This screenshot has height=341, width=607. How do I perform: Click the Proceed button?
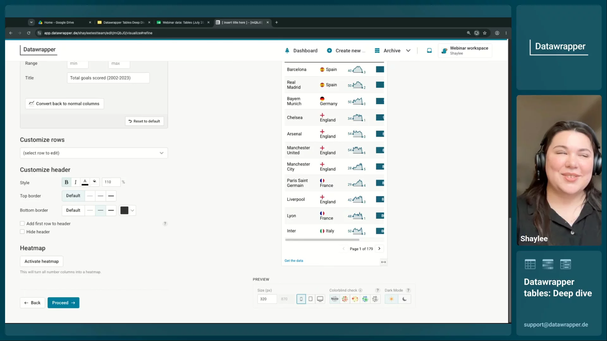coord(64,303)
